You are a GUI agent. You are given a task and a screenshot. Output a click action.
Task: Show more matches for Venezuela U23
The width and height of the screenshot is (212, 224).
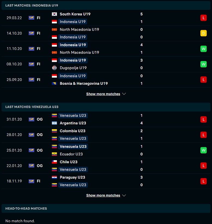coord(103,195)
